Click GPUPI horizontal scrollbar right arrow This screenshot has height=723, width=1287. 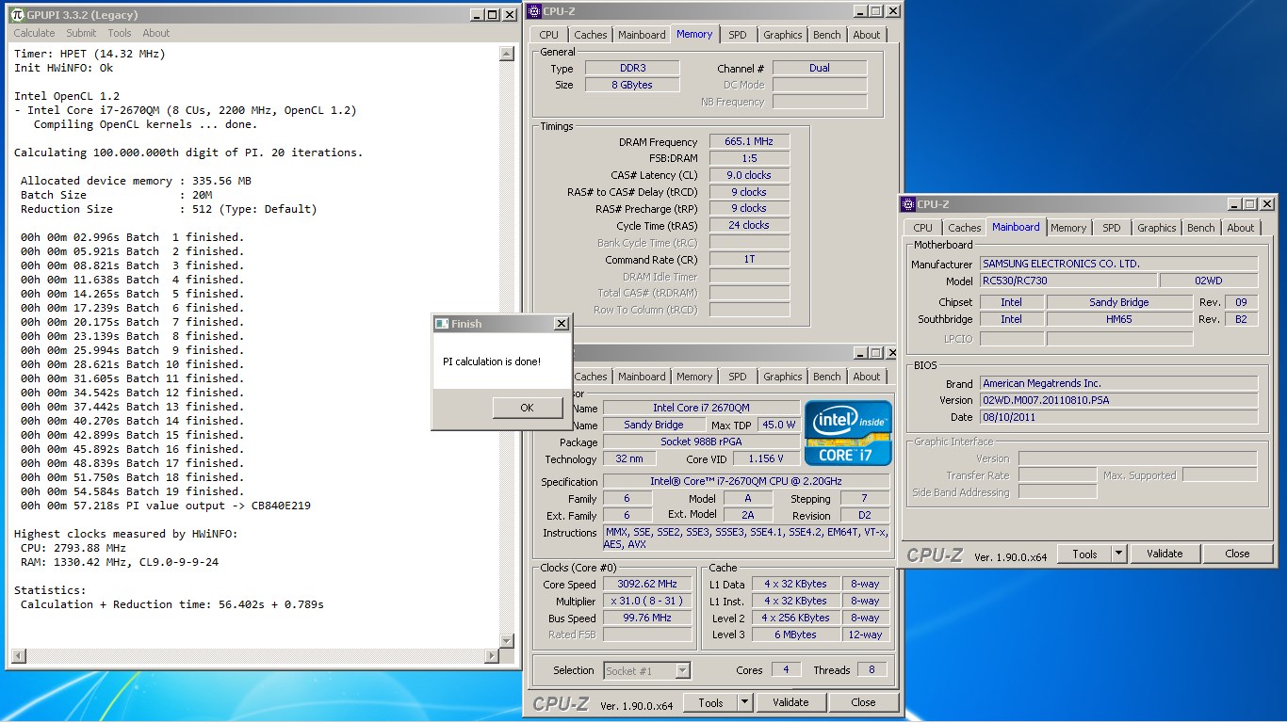pyautogui.click(x=491, y=655)
